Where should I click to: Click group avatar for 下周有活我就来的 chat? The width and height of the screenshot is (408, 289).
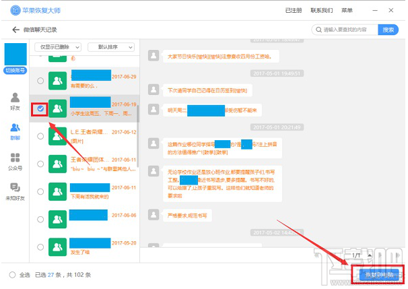(57, 191)
